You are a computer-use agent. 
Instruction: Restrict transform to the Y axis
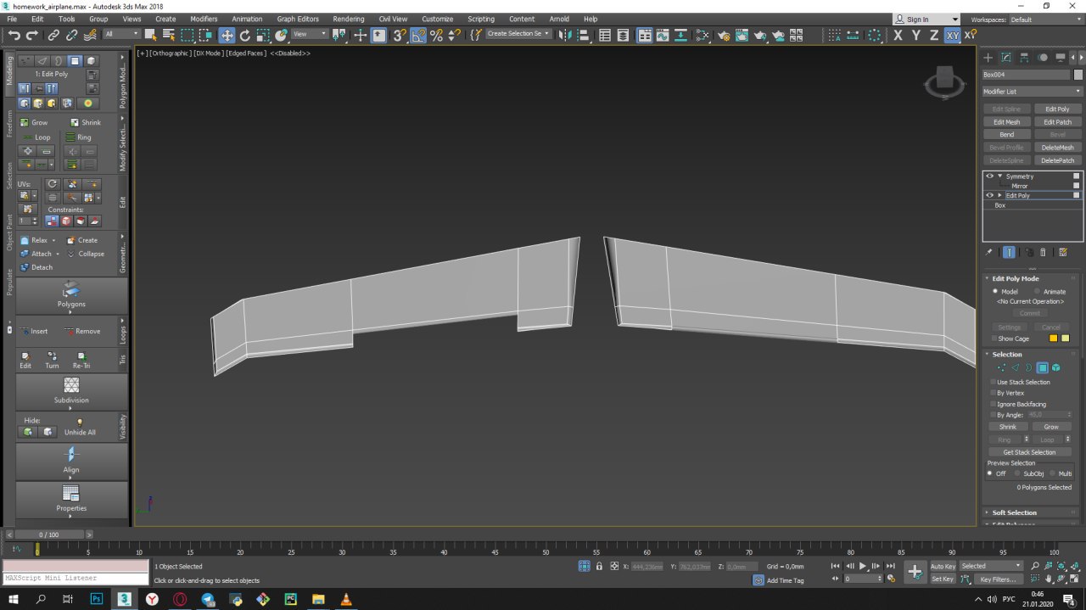point(916,35)
